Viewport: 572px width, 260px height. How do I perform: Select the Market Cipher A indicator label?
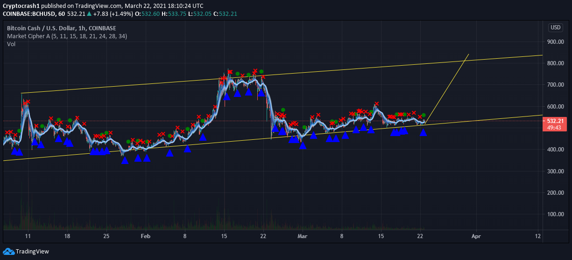point(67,36)
